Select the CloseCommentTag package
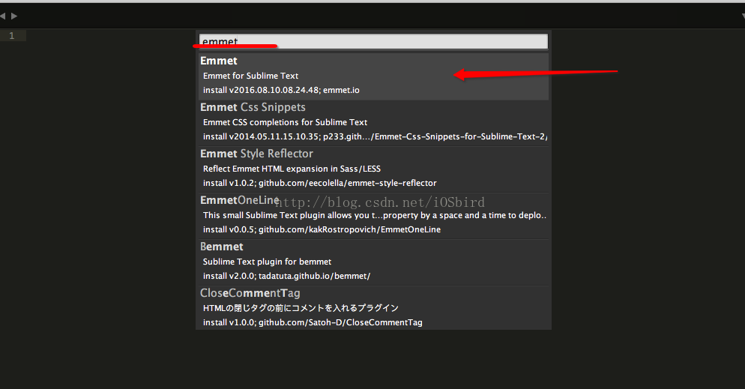The height and width of the screenshot is (389, 745). 373,308
